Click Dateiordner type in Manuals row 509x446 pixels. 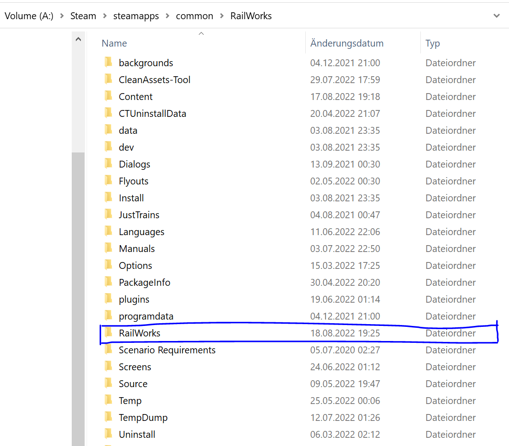[451, 248]
